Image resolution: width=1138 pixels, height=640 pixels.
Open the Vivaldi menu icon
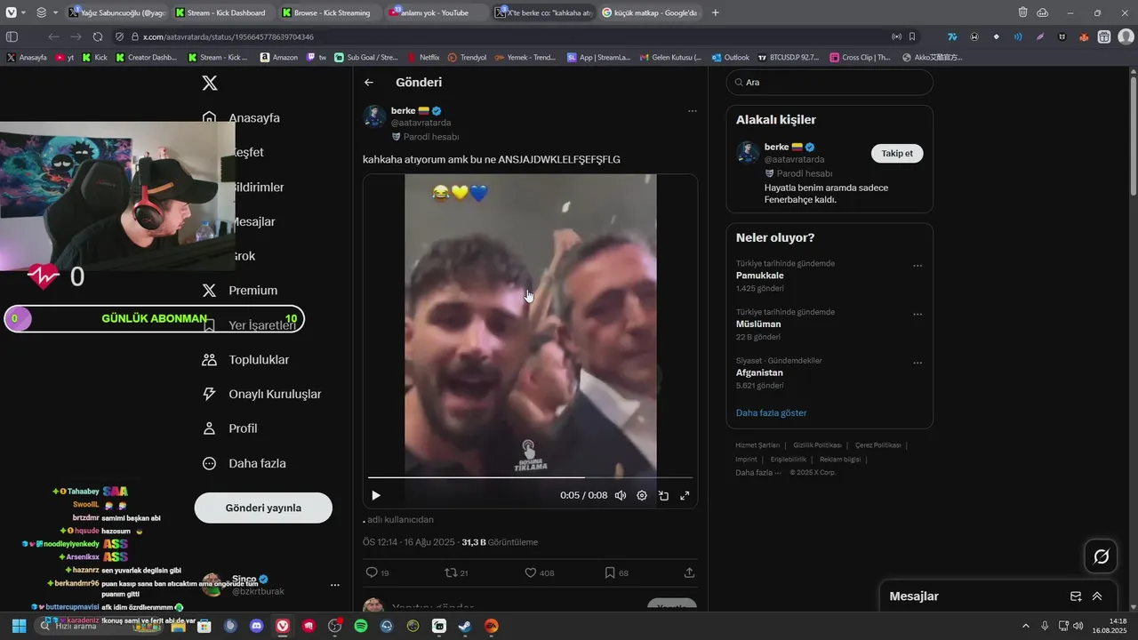(12, 12)
